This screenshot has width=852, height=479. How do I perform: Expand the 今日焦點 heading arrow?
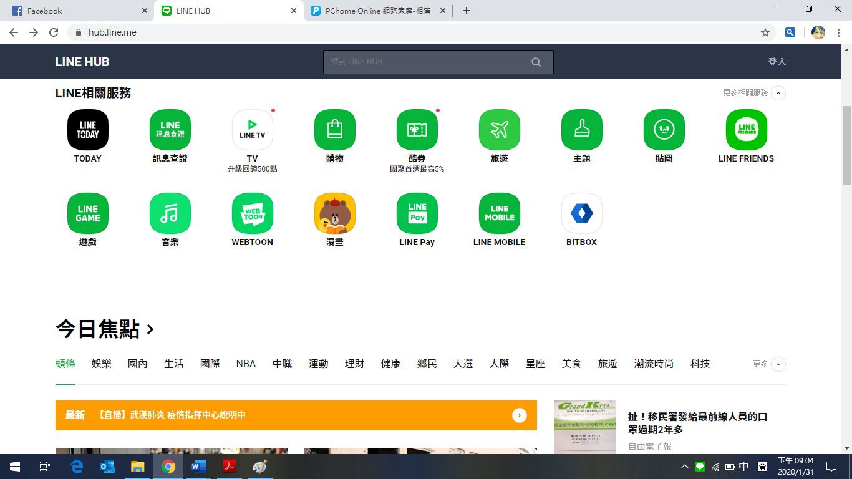(150, 329)
